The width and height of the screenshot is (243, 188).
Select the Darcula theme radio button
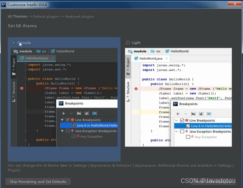pyautogui.click(x=14, y=42)
